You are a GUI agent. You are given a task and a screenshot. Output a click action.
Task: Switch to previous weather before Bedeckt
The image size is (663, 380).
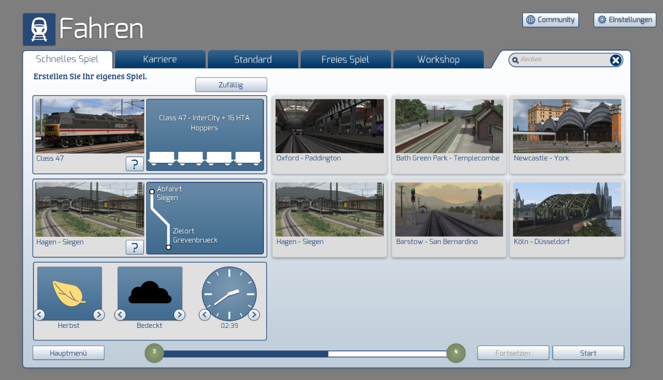pyautogui.click(x=120, y=315)
